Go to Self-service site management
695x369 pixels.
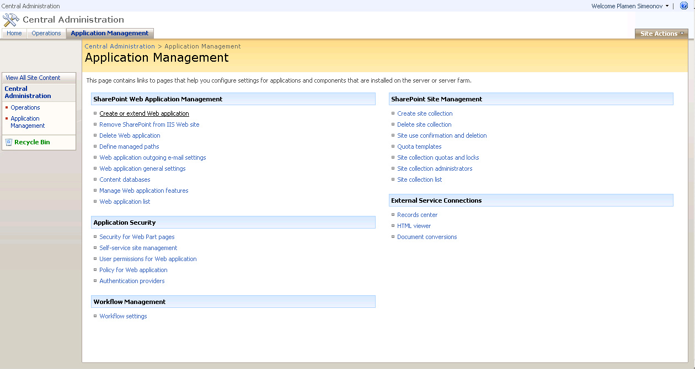tap(138, 248)
